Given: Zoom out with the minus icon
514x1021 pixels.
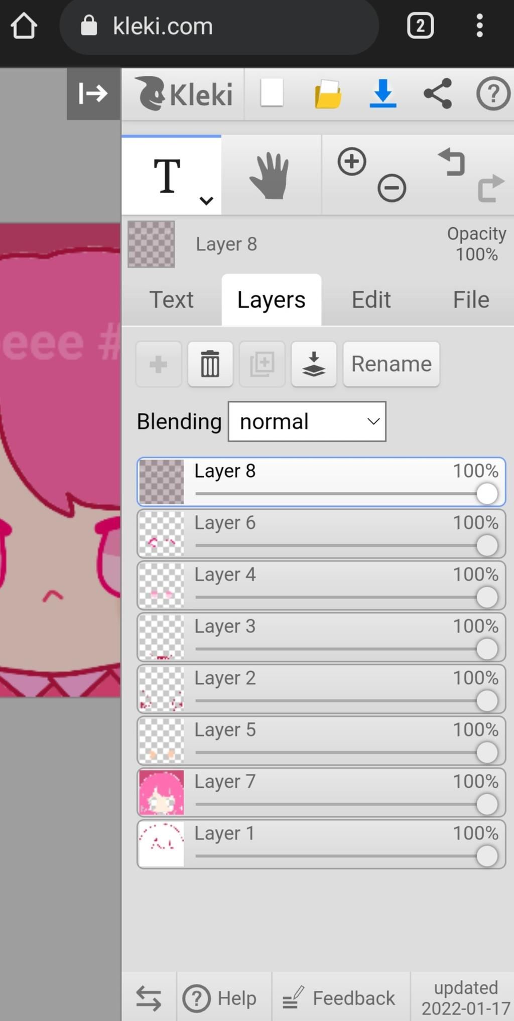Looking at the screenshot, I should (x=392, y=188).
